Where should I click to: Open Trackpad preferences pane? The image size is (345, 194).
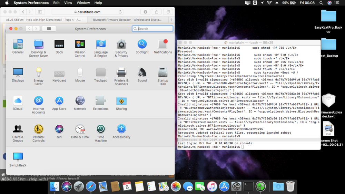[x=100, y=75]
